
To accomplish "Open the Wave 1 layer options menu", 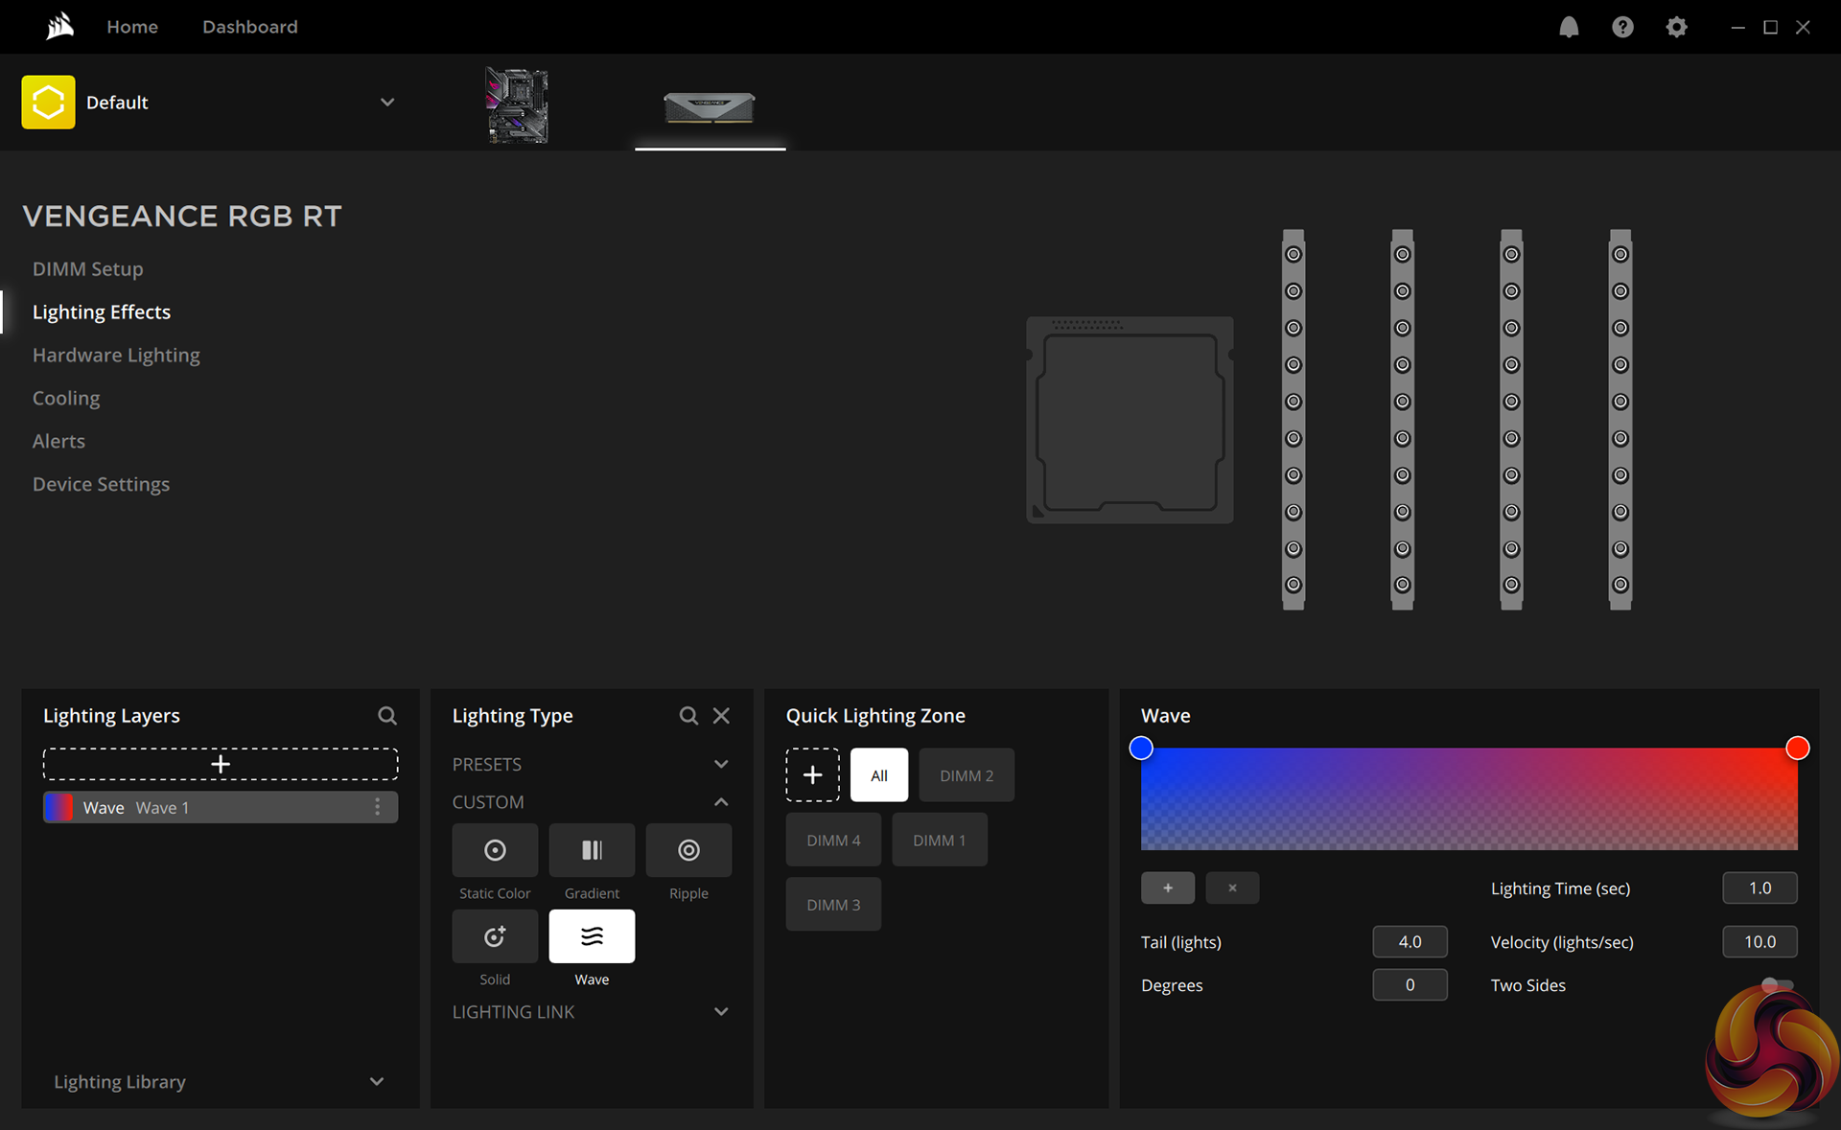I will (x=378, y=807).
